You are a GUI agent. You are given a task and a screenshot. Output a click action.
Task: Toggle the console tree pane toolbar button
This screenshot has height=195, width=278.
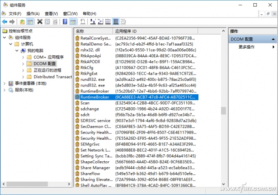tap(30, 22)
